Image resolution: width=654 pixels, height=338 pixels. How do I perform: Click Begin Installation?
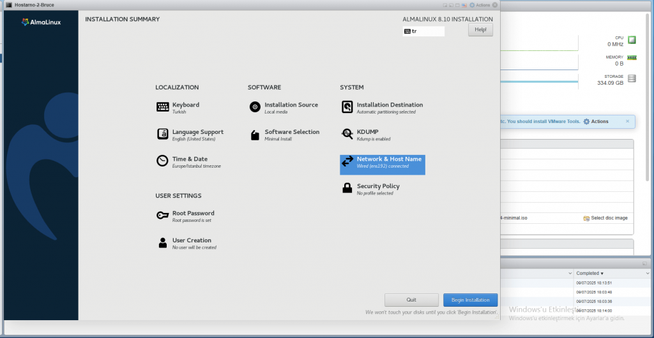(471, 300)
